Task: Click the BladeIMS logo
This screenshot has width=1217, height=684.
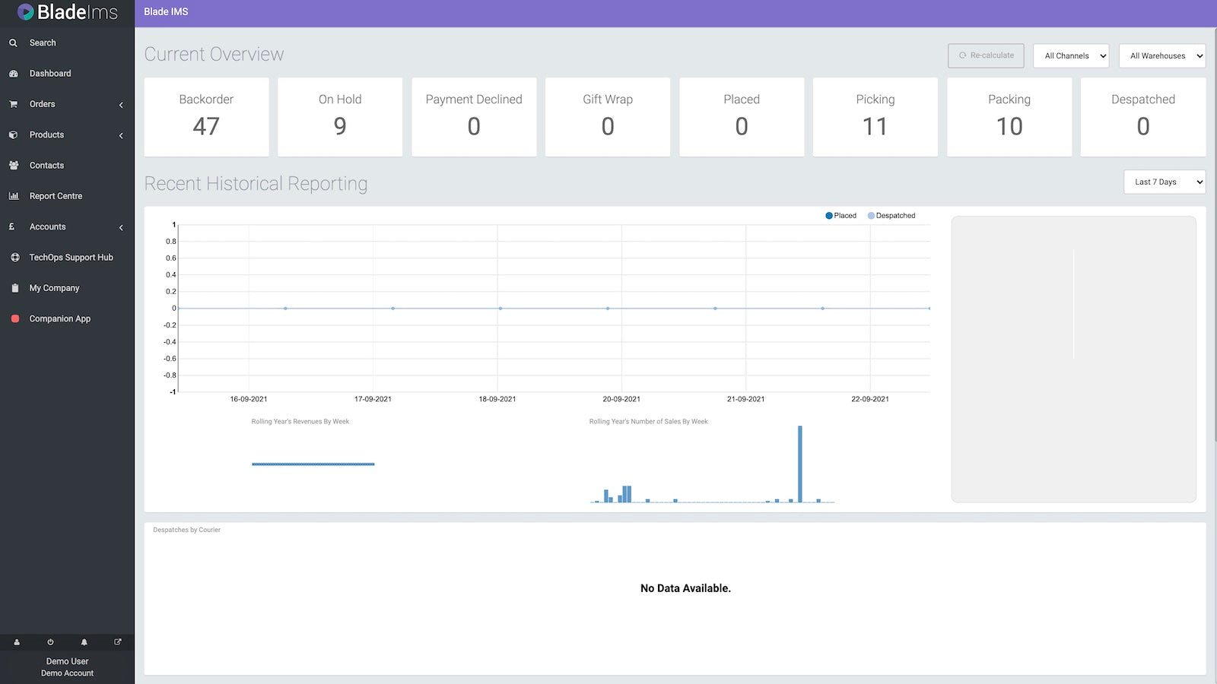Action: click(67, 12)
